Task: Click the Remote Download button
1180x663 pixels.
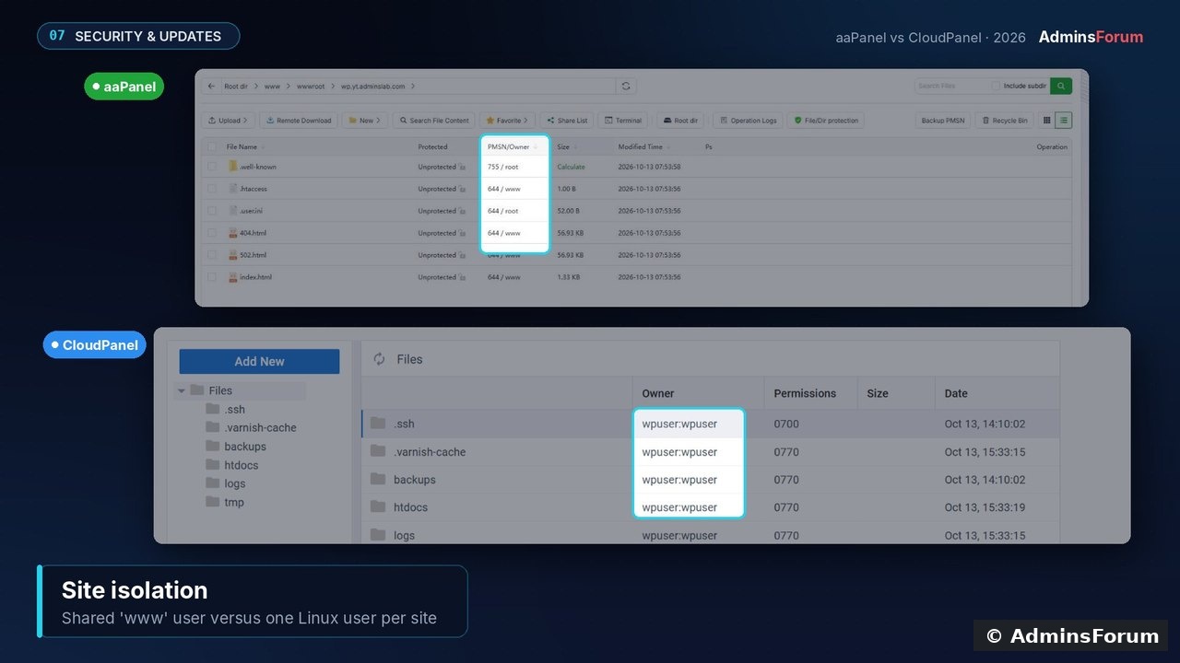Action: (x=299, y=121)
